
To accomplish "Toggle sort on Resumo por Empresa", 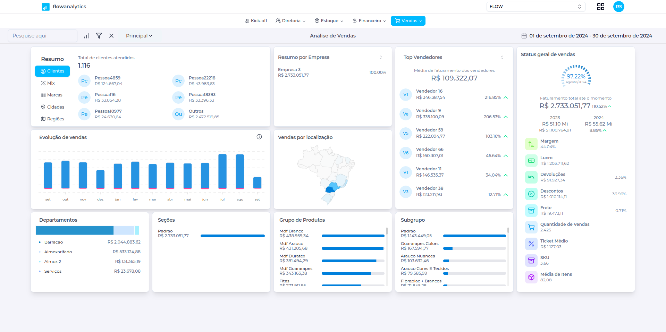I will [x=381, y=57].
